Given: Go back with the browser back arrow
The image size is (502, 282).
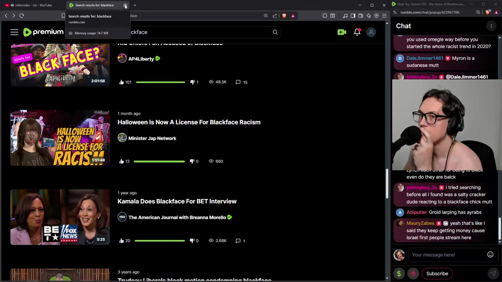Looking at the screenshot, I should [6, 16].
